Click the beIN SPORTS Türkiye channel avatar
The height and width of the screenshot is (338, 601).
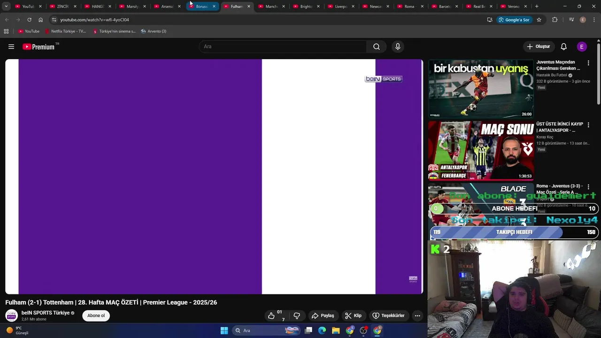click(x=11, y=315)
